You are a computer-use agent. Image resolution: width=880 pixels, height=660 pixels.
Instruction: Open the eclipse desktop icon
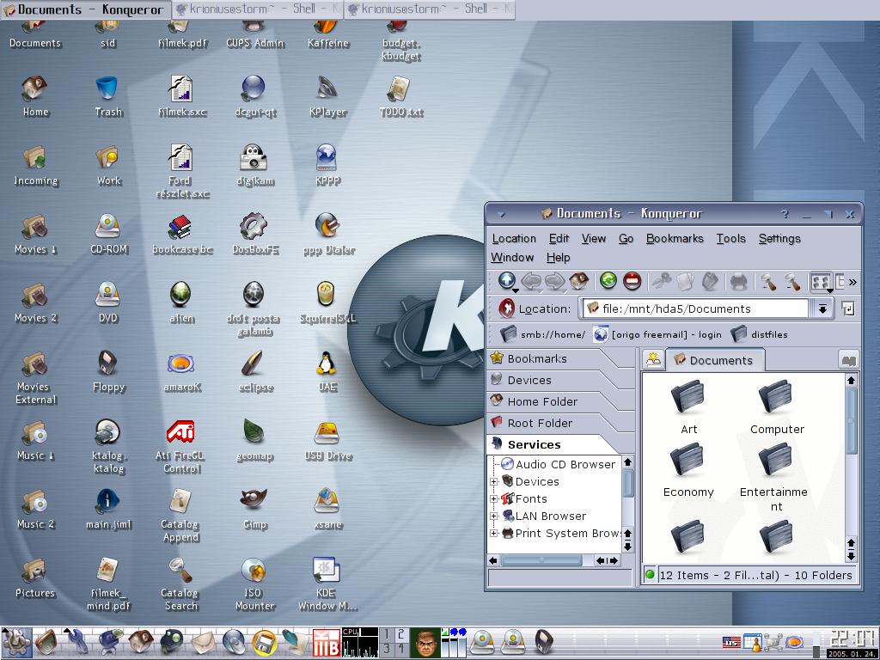coord(254,372)
